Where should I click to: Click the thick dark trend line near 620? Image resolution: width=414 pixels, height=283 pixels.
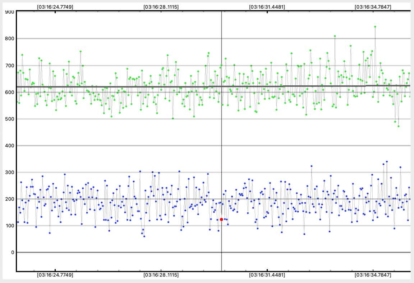coord(108,86)
